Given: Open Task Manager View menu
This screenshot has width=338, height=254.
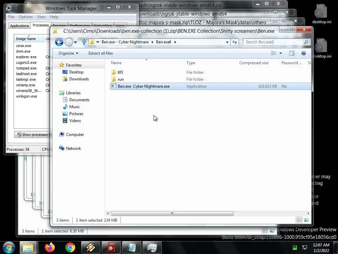Looking at the screenshot, I should pos(41,17).
